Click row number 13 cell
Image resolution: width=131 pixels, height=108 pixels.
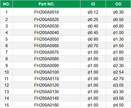tap(6, 92)
